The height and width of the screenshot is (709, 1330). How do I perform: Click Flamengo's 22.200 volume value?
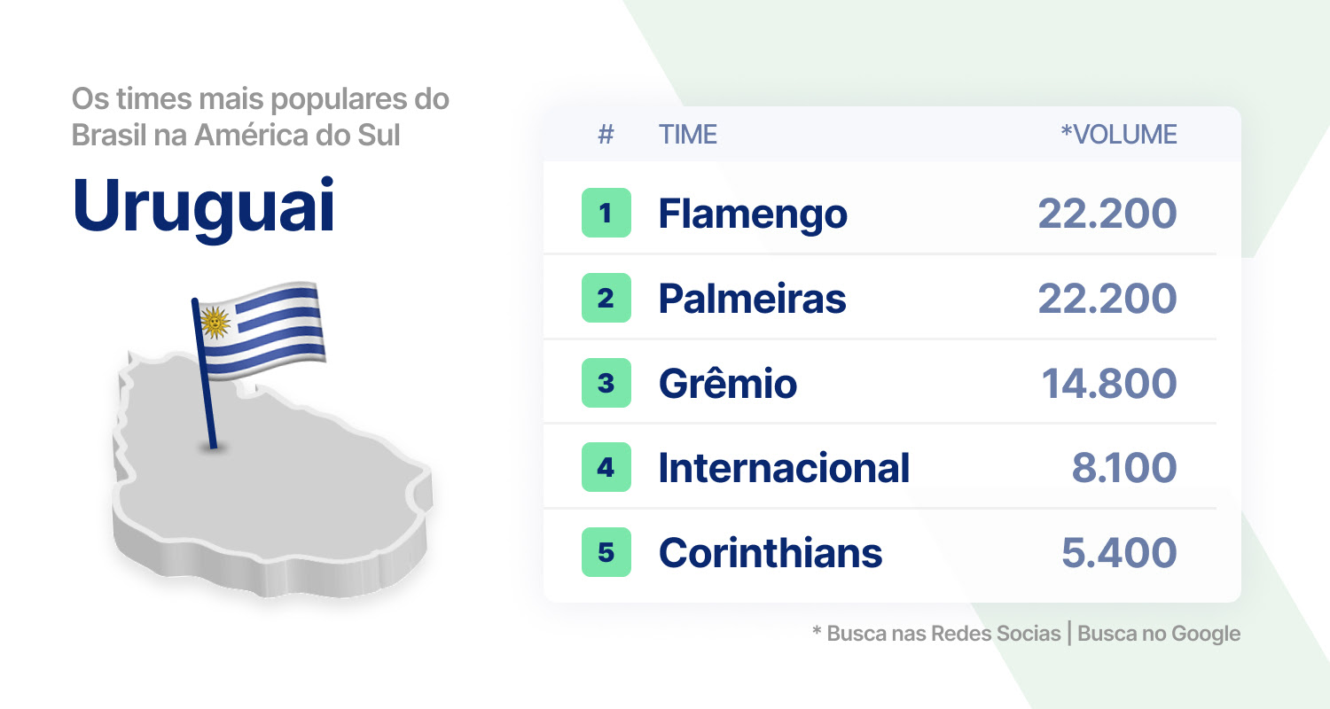click(x=1107, y=213)
